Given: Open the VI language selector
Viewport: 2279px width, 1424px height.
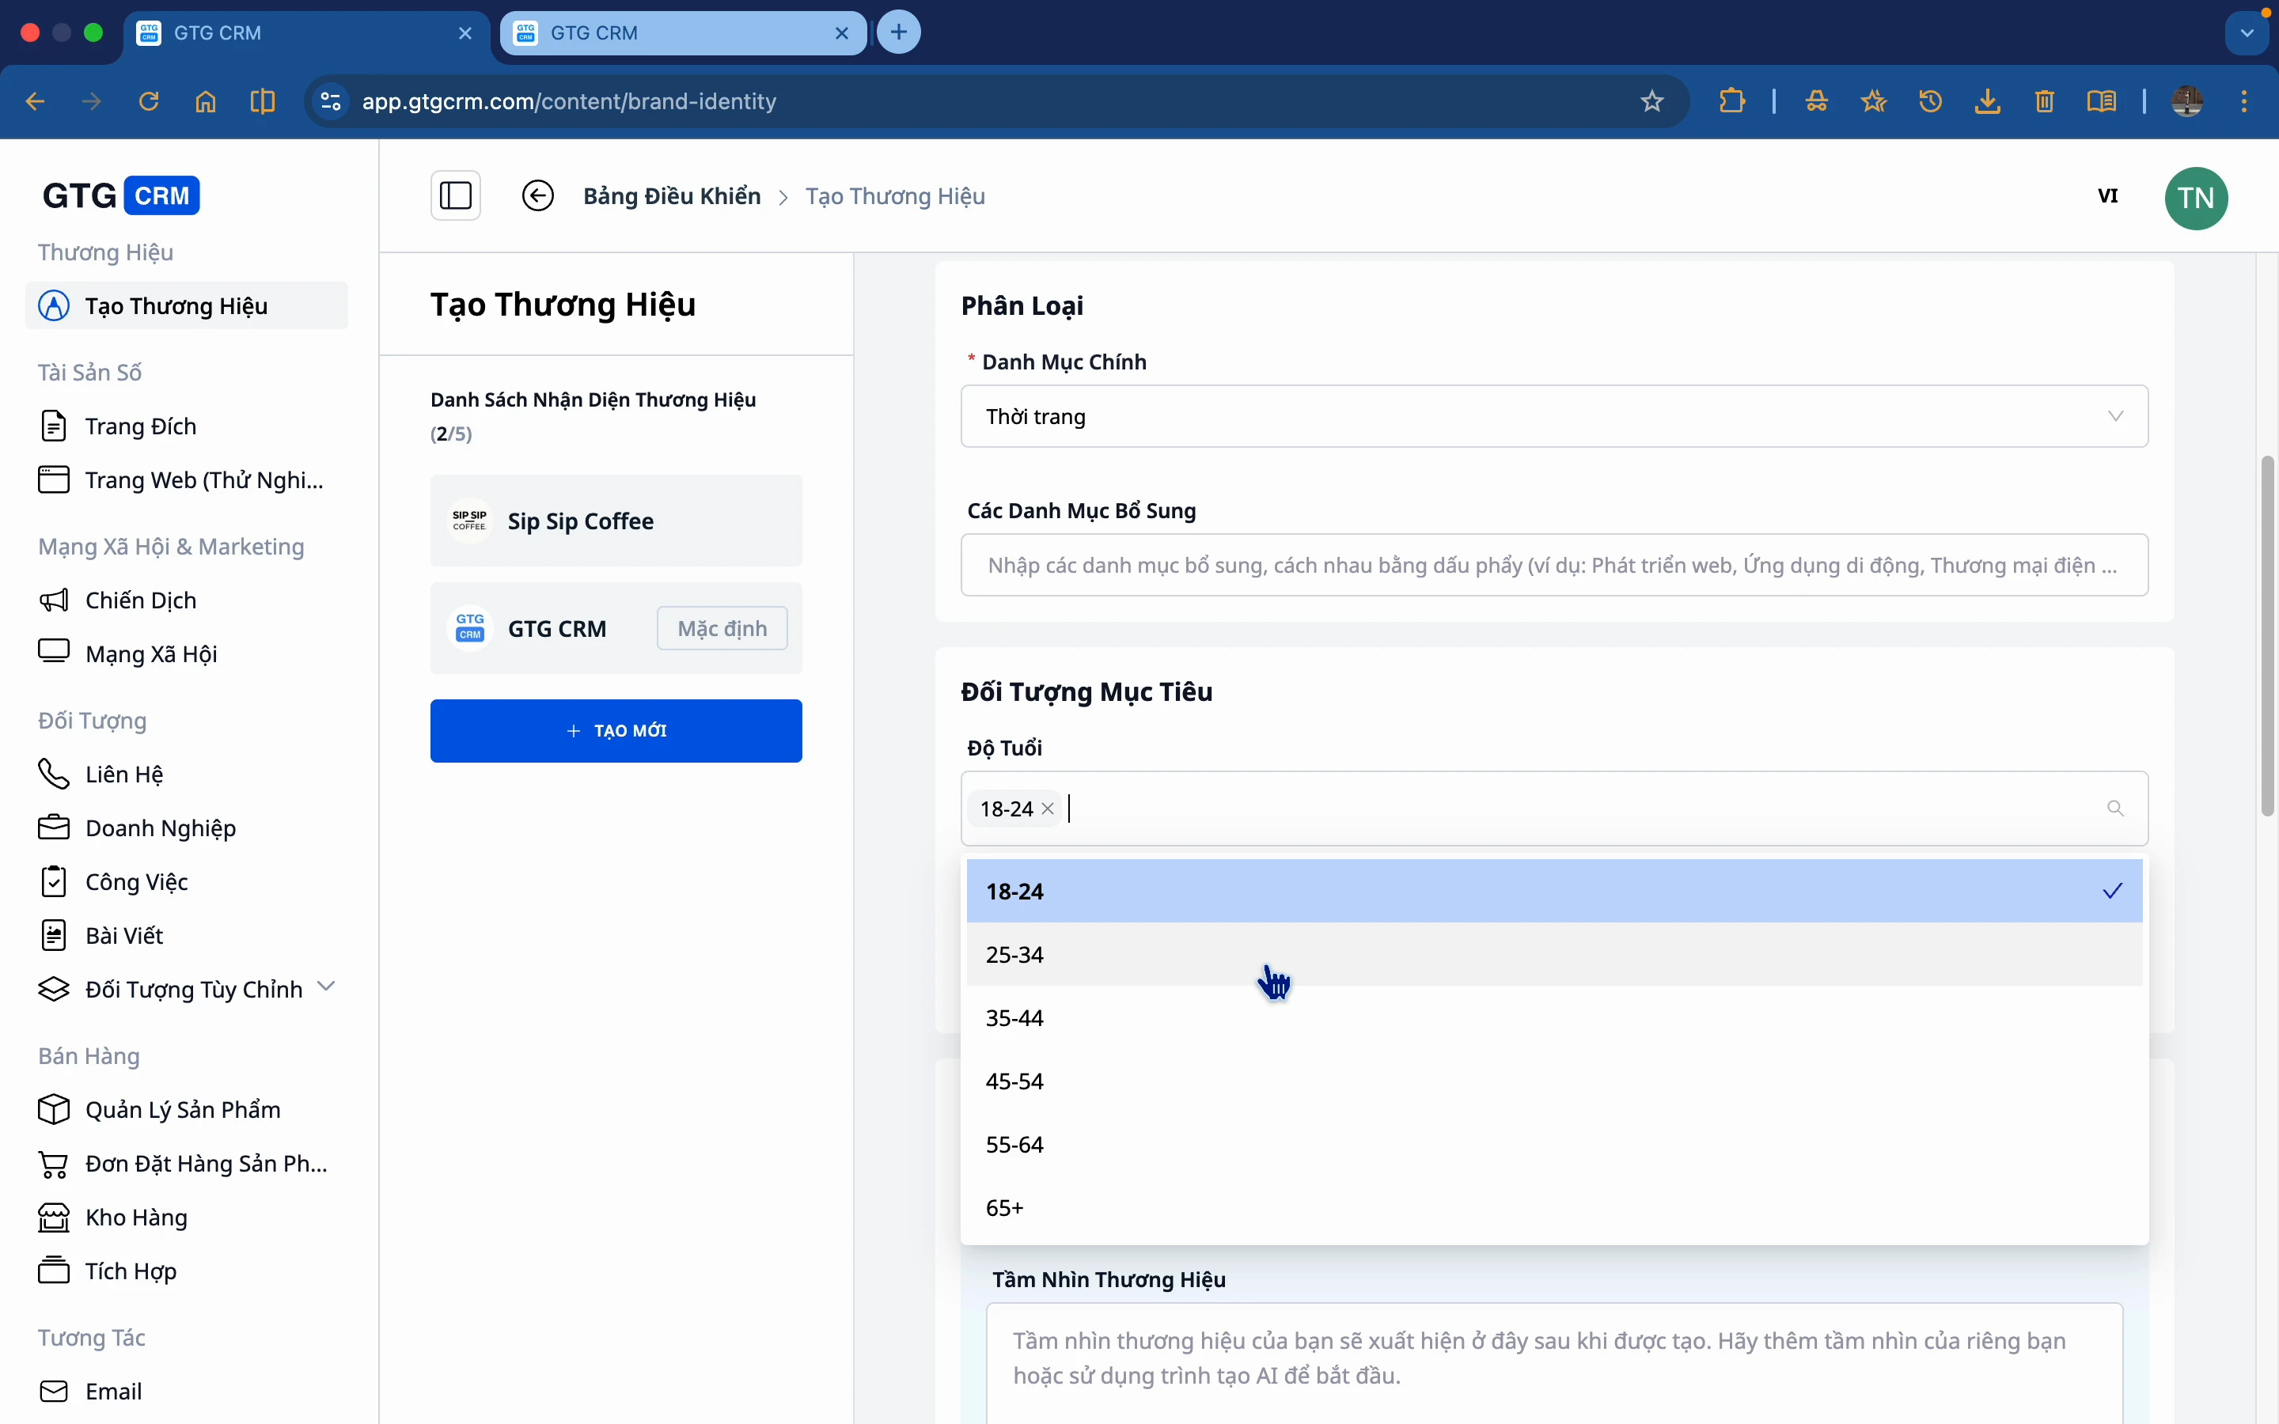Looking at the screenshot, I should pyautogui.click(x=2107, y=196).
